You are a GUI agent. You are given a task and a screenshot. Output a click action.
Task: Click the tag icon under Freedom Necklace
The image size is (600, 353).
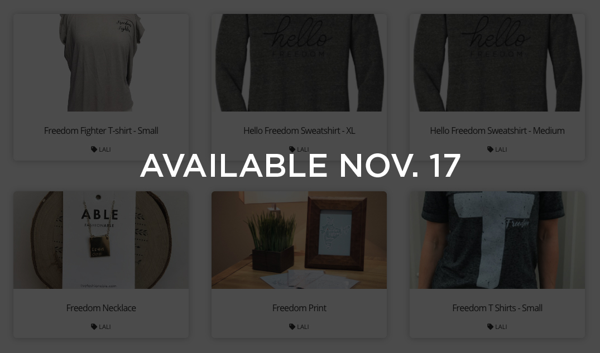(x=94, y=327)
